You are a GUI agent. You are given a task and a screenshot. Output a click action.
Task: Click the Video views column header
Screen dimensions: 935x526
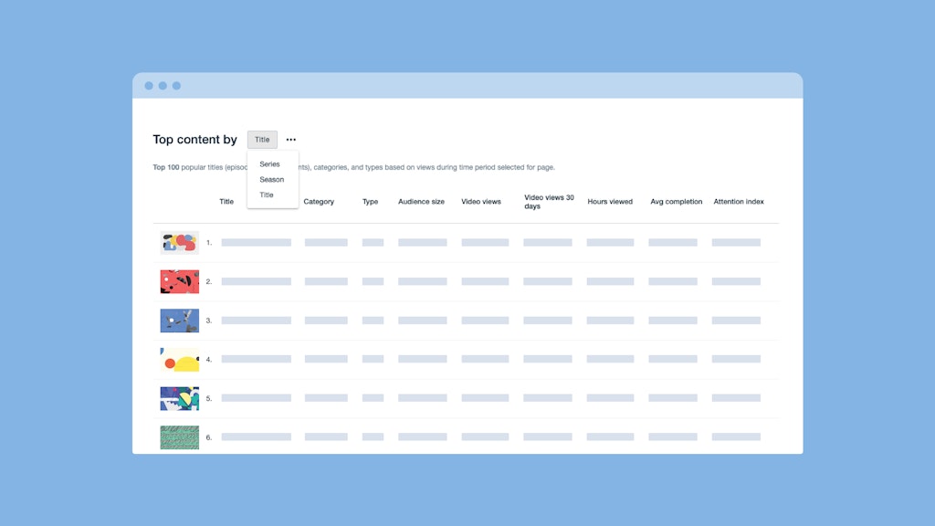(481, 202)
